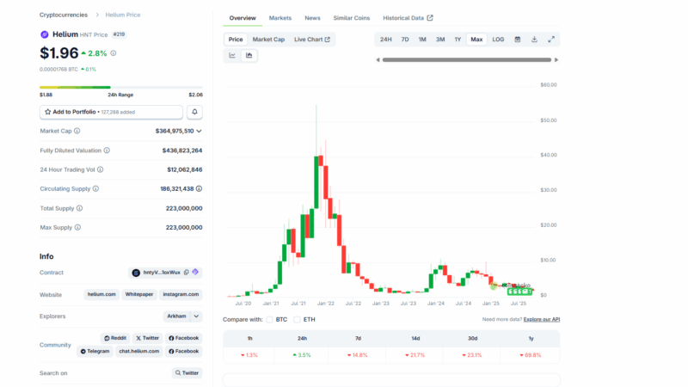Image resolution: width=688 pixels, height=387 pixels.
Task: Expand the Market Cap value chevron
Action: 200,131
